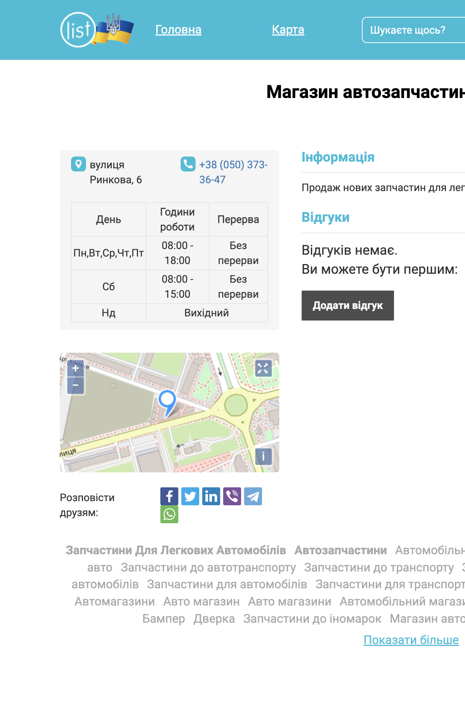Click the Години роботи column header

click(178, 220)
